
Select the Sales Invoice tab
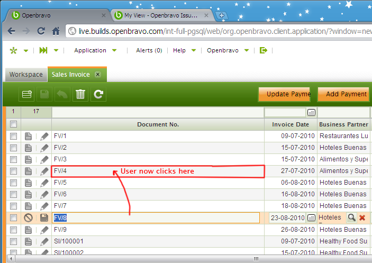[x=71, y=75]
